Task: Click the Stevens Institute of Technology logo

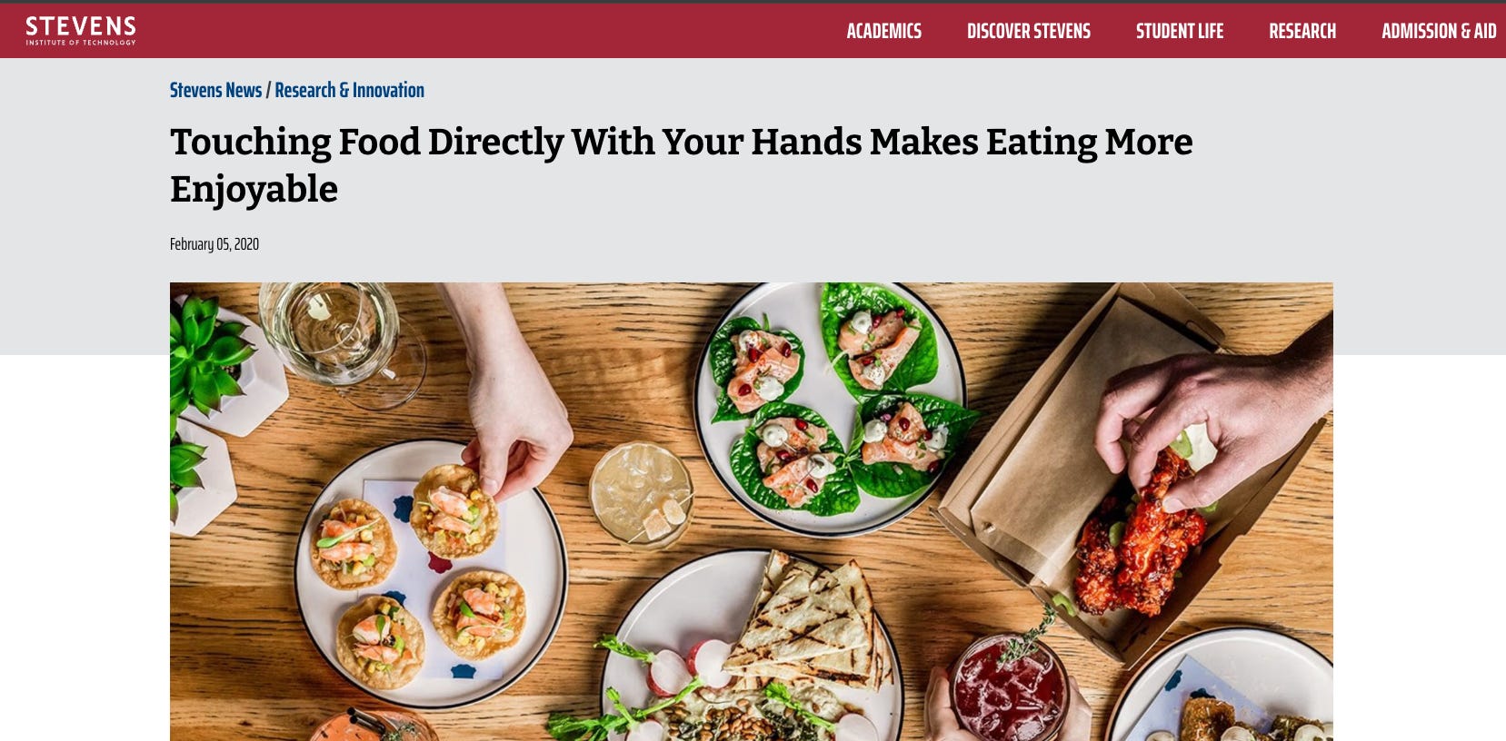Action: point(81,31)
